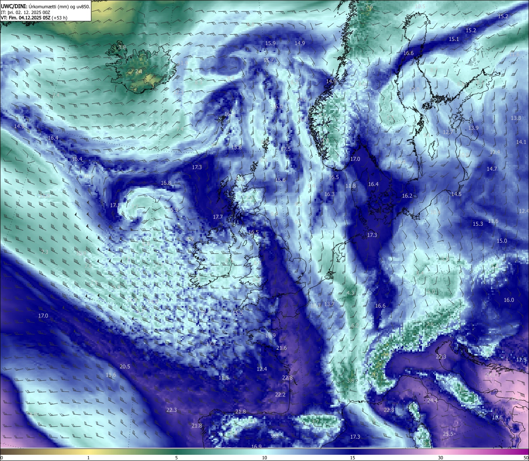Click the 15.1 value on the map
The height and width of the screenshot is (461, 529).
click(454, 39)
